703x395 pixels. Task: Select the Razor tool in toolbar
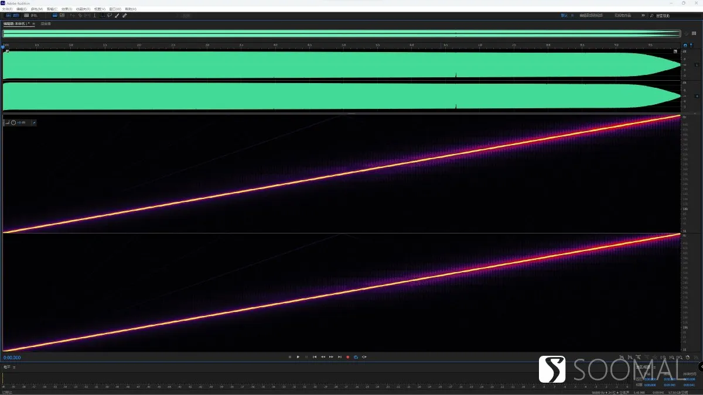[x=80, y=15]
